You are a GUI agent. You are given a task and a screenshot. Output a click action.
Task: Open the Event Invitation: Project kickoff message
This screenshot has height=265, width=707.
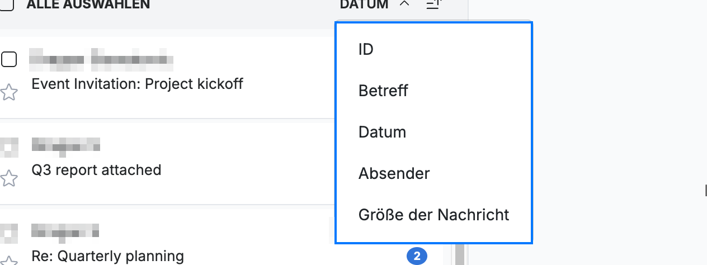pos(138,84)
